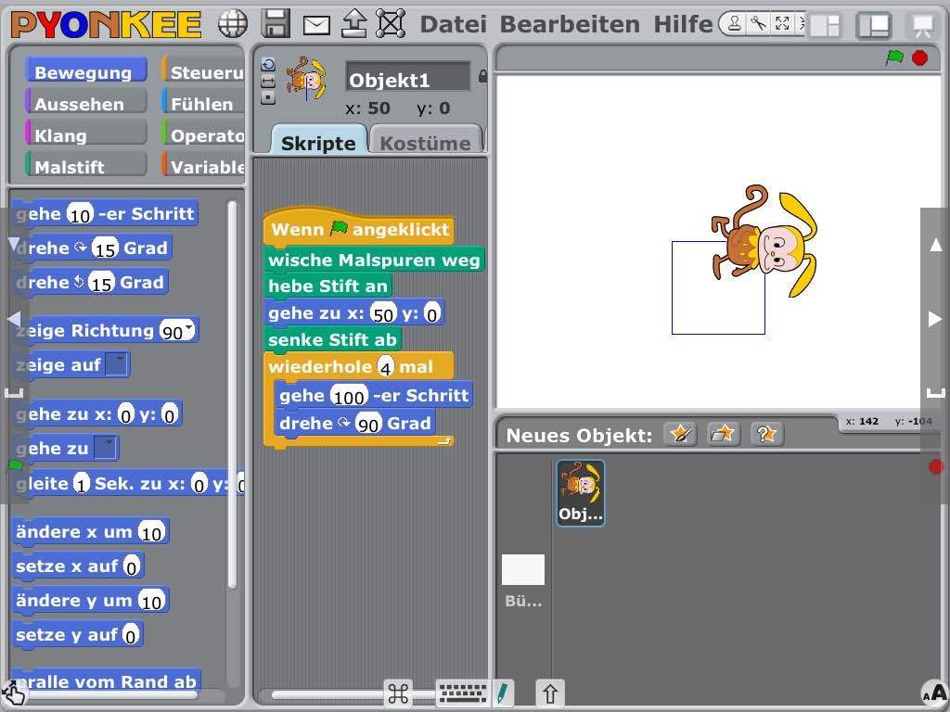Select the Bühne thumbnail
950x712 pixels.
[523, 569]
